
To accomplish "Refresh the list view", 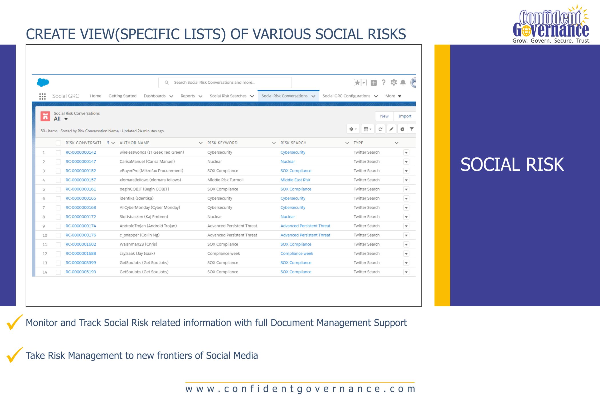I will point(381,129).
